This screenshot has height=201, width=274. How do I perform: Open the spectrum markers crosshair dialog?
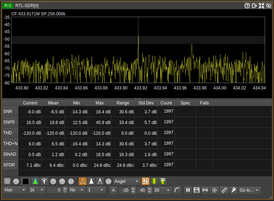click(214, 190)
